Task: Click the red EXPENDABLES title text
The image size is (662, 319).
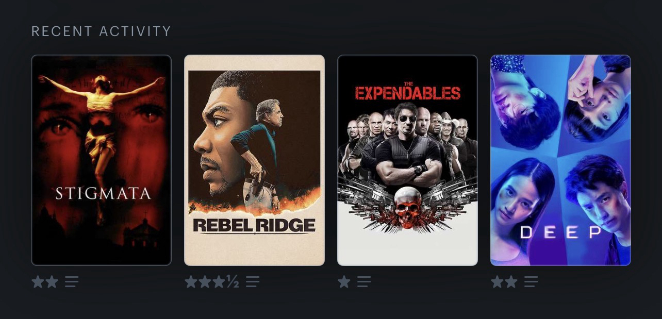Action: [407, 93]
